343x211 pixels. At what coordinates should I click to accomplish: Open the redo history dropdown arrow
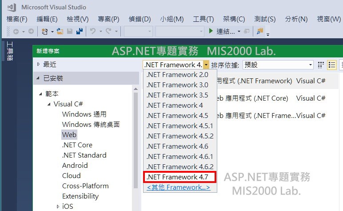pyautogui.click(x=116, y=32)
